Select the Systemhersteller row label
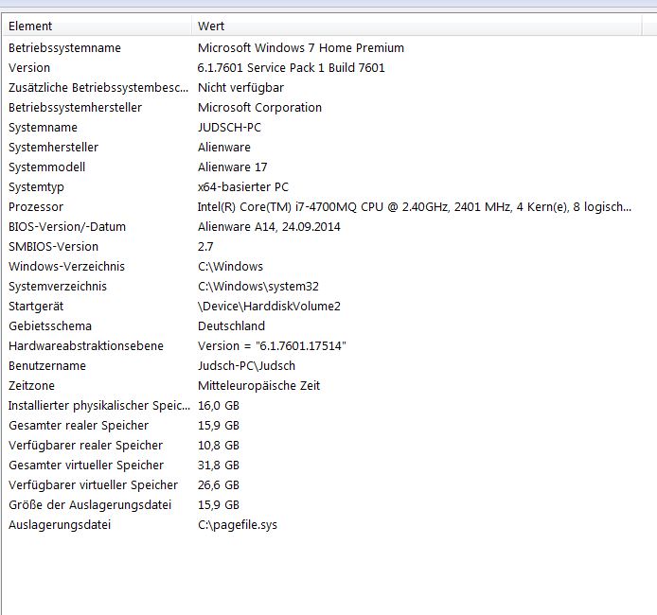 coord(53,147)
